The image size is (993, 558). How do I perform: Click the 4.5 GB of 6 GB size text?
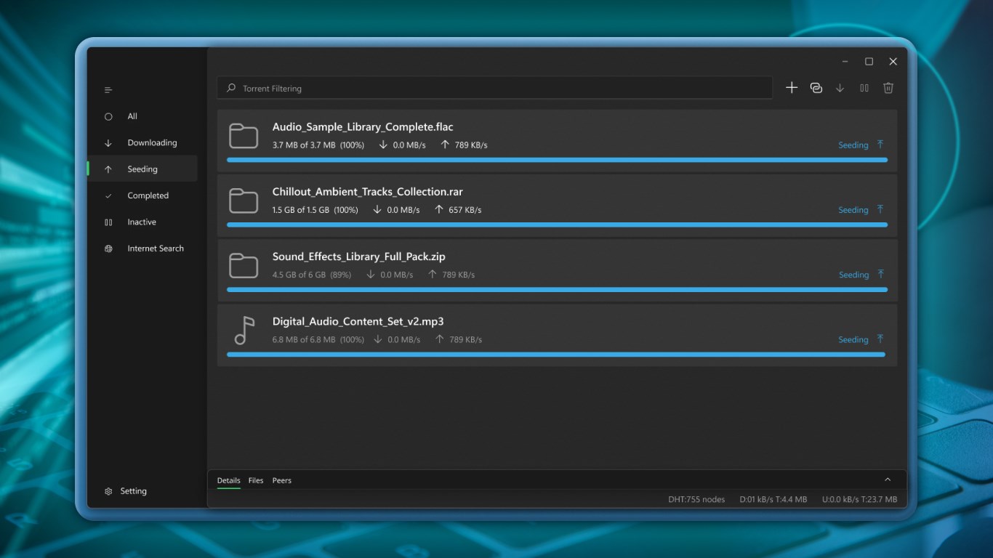(x=299, y=275)
